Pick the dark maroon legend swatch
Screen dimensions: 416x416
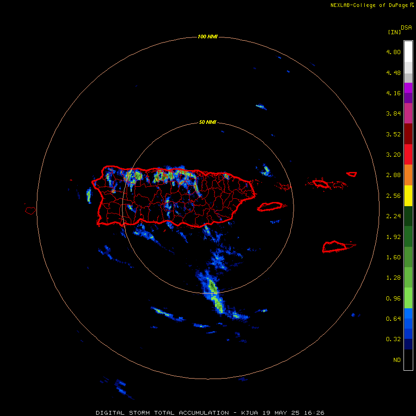pos(408,134)
